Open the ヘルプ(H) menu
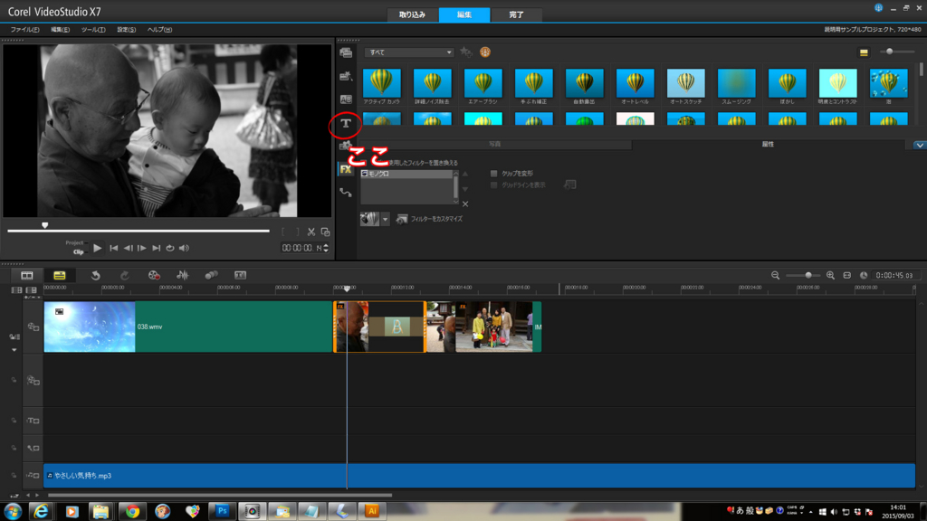Image resolution: width=927 pixels, height=521 pixels. (x=159, y=30)
